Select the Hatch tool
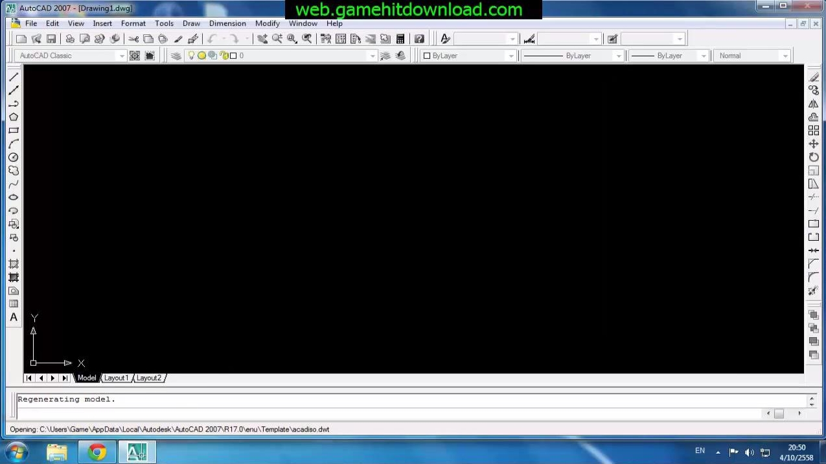Viewport: 826px width, 464px height. pyautogui.click(x=14, y=264)
